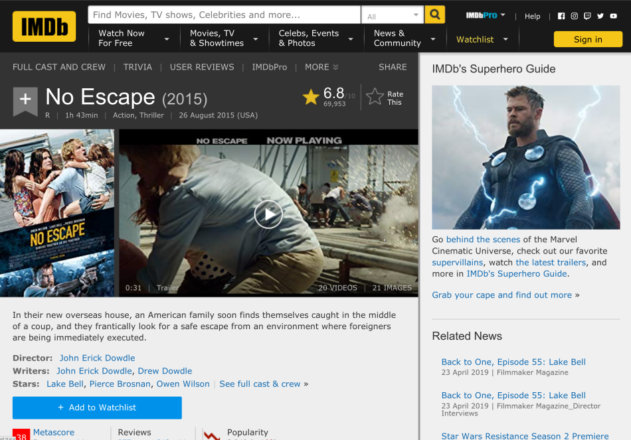This screenshot has width=631, height=440.
Task: Click the 26 August 2015 (USA) release date
Action: tap(218, 115)
